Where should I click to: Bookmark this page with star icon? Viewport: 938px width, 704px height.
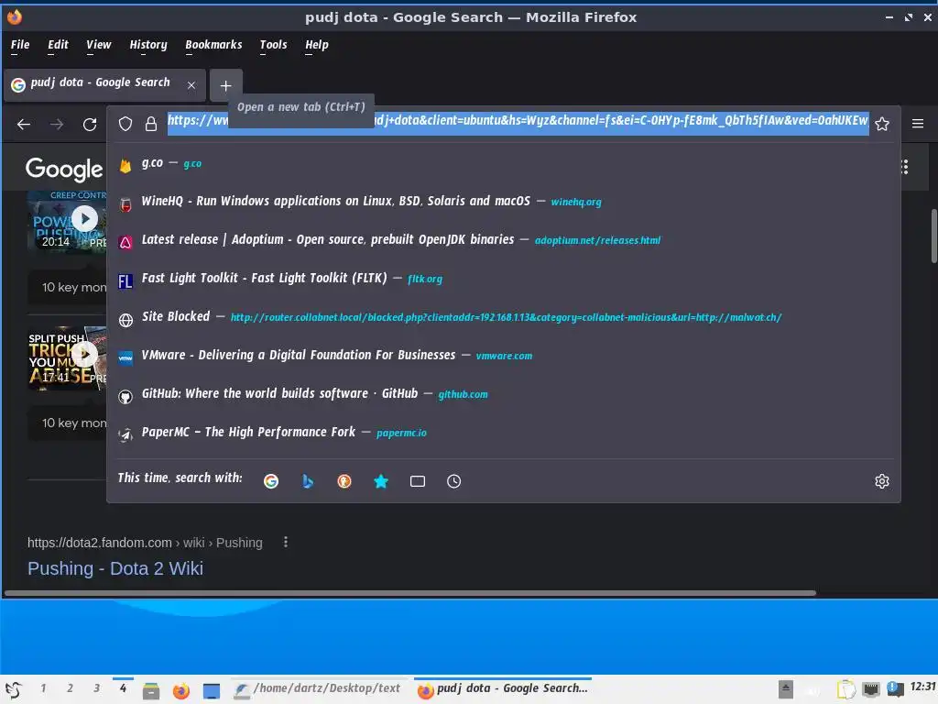click(x=882, y=124)
